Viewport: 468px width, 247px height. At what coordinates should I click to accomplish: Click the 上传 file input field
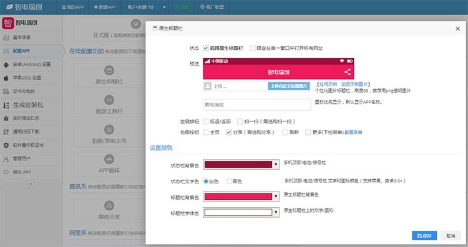(235, 86)
